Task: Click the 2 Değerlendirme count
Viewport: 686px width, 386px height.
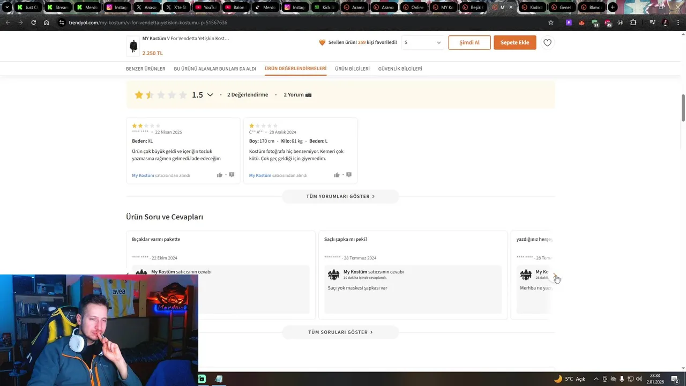Action: (248, 95)
